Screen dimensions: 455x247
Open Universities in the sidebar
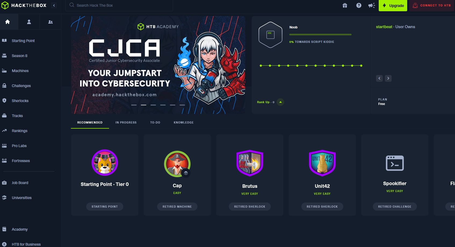coord(22,198)
